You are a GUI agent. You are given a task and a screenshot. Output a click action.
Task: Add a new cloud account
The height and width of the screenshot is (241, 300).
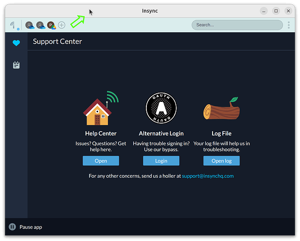pyautogui.click(x=62, y=25)
